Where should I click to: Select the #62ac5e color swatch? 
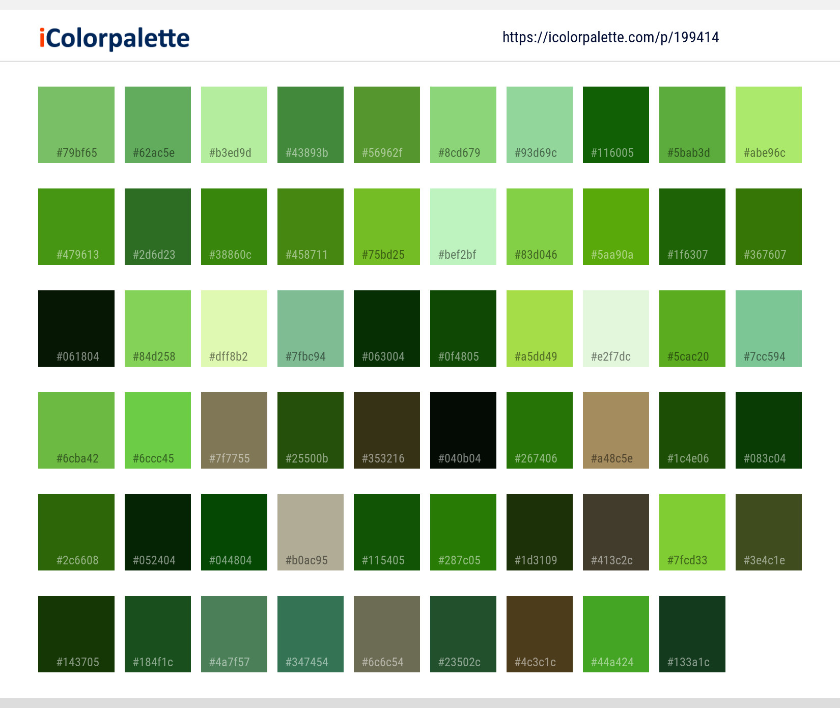pos(158,125)
